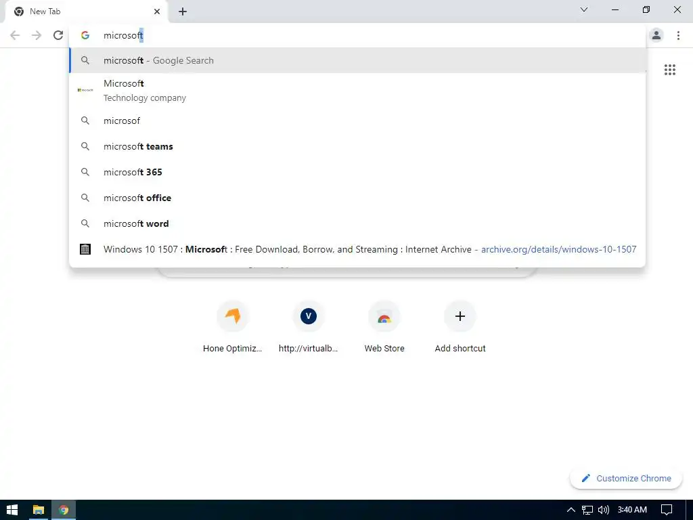Open the Hone Optimiz... shortcut
The image size is (693, 520).
pos(233,328)
